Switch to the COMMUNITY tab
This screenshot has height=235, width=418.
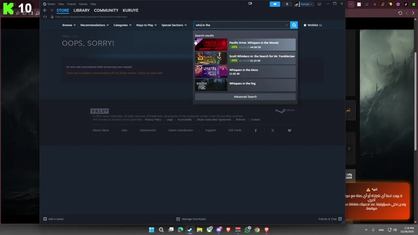pos(106,10)
